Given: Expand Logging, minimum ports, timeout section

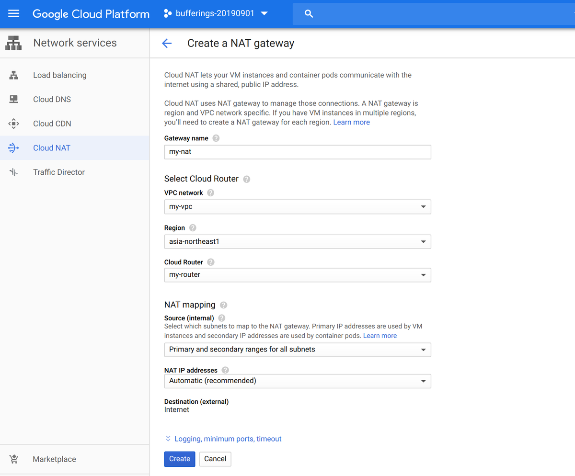Looking at the screenshot, I should pyautogui.click(x=223, y=439).
